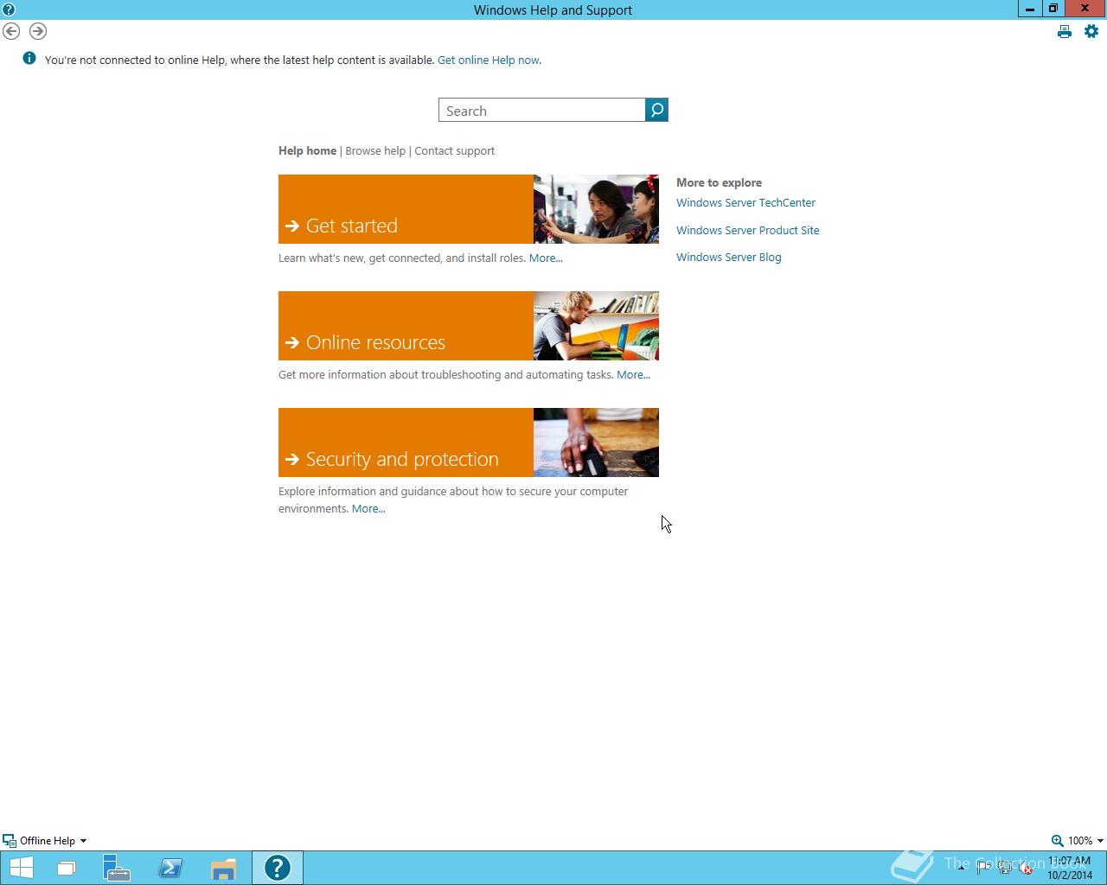
Task: Go back using the back arrow
Action: pyautogui.click(x=11, y=31)
